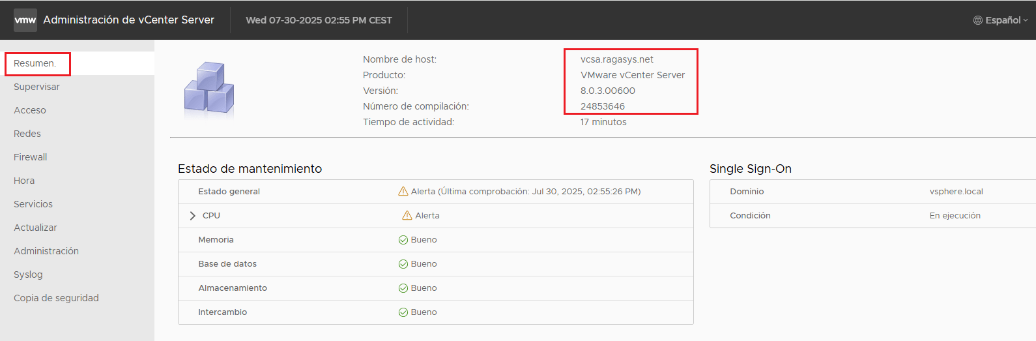Click the Almacenamiento green check icon
This screenshot has height=341, width=1036.
tap(403, 288)
